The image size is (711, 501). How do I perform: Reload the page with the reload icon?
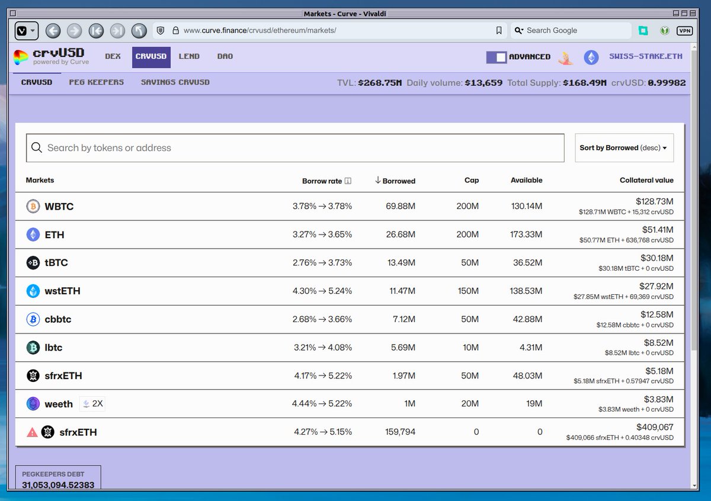pyautogui.click(x=139, y=31)
